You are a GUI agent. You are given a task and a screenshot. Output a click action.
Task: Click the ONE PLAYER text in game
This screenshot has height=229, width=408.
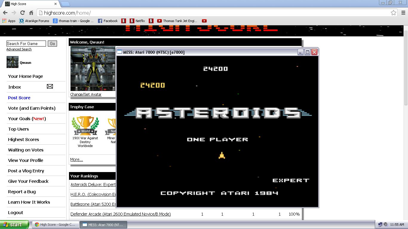click(x=217, y=139)
